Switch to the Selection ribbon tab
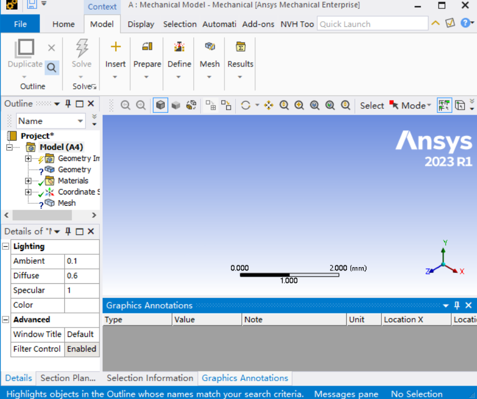The image size is (477, 399). (x=179, y=24)
